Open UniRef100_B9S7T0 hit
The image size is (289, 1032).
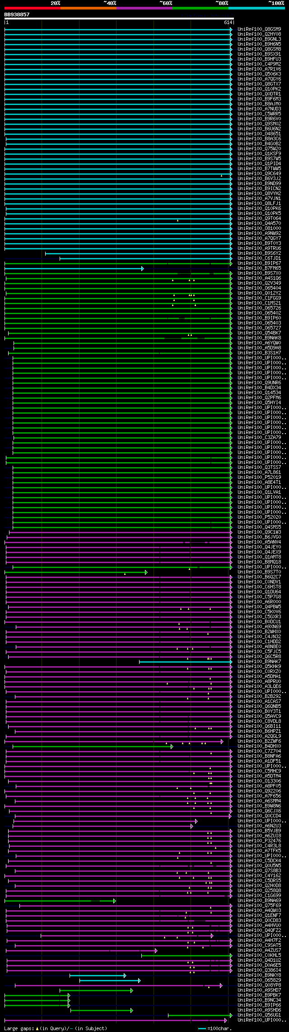coord(259,572)
